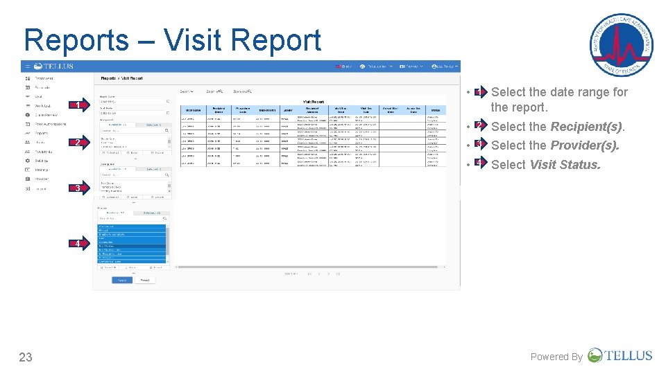This screenshot has height=374, width=666.
Task: Open the language selector with US flag
Action: (x=343, y=66)
